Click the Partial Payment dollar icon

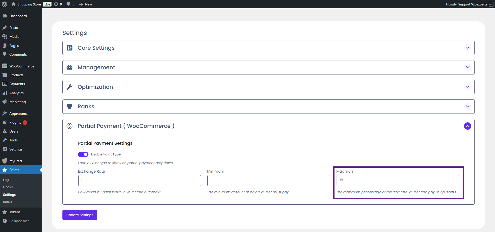tap(70, 126)
